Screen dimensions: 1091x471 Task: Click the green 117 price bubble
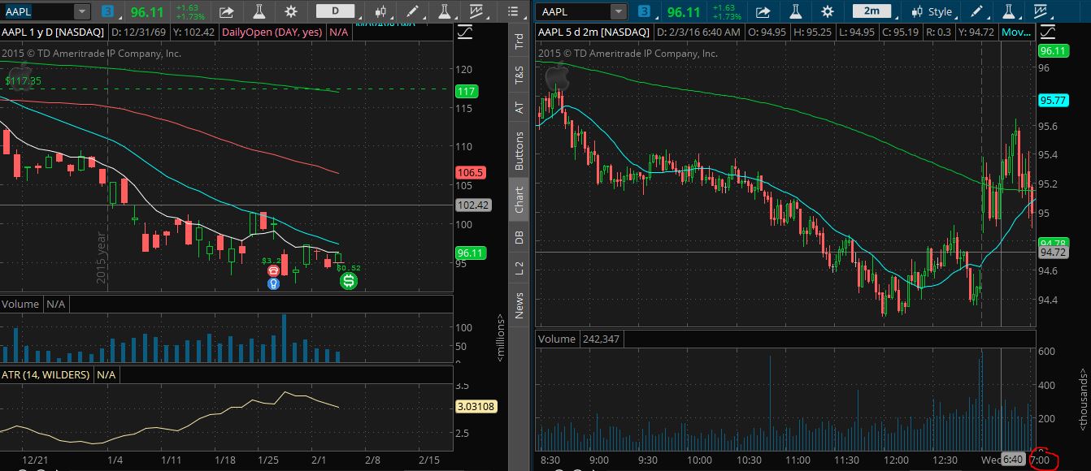(466, 92)
